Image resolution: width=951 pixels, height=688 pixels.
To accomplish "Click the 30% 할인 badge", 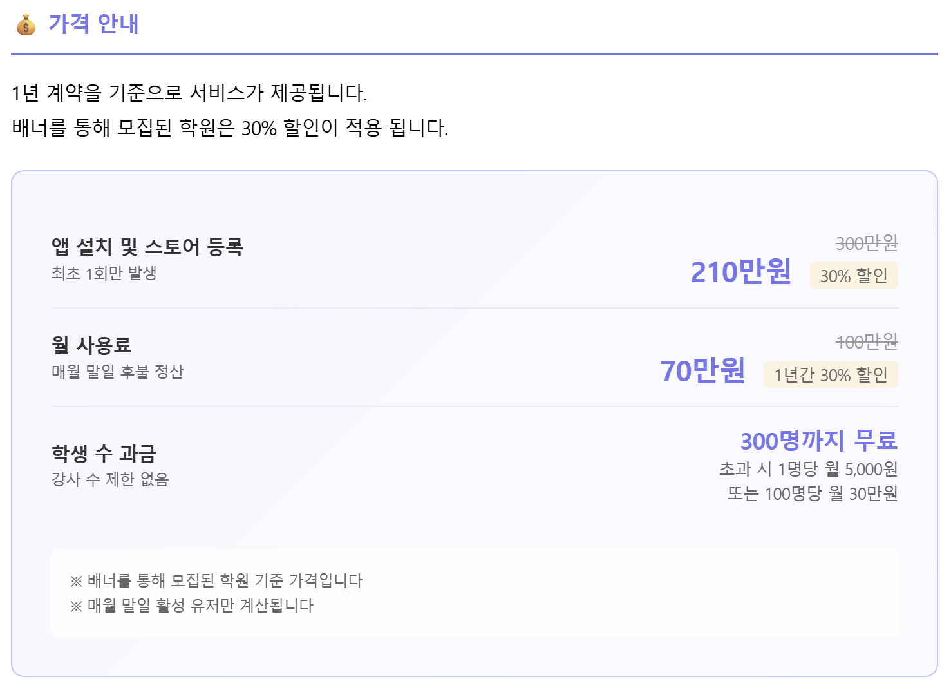I will tap(853, 276).
